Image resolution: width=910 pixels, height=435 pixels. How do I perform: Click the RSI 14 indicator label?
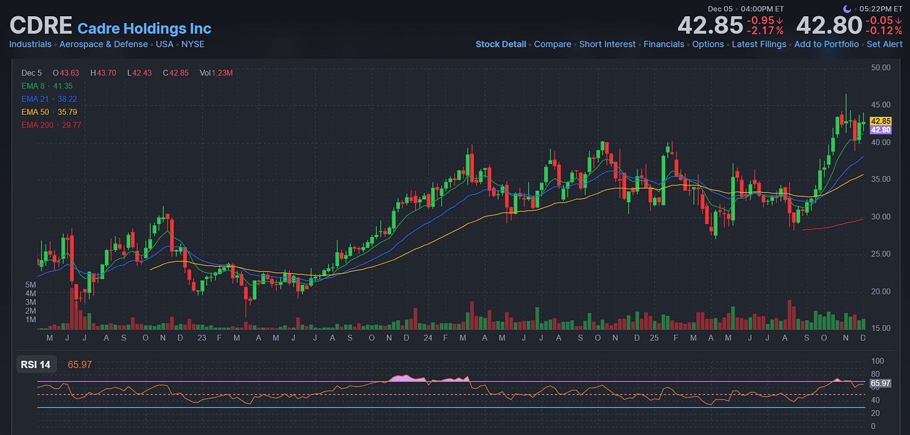click(37, 365)
